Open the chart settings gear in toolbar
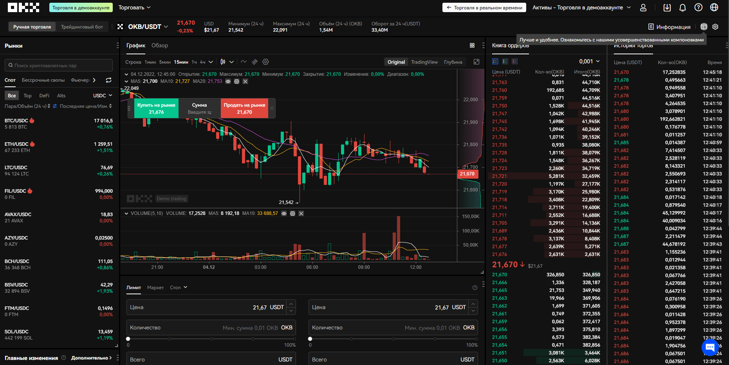 pos(266,62)
